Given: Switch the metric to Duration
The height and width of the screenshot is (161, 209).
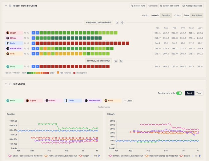Looking at the screenshot, I should coord(166,15).
